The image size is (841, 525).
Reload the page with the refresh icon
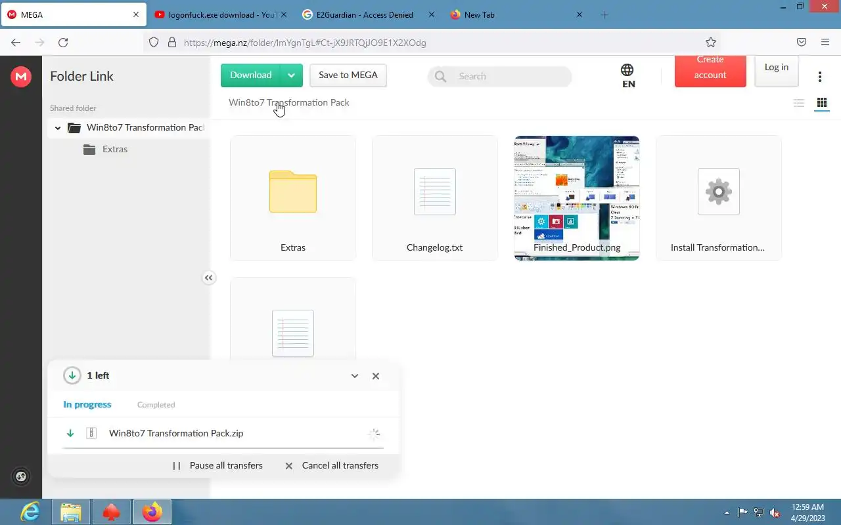click(x=63, y=43)
